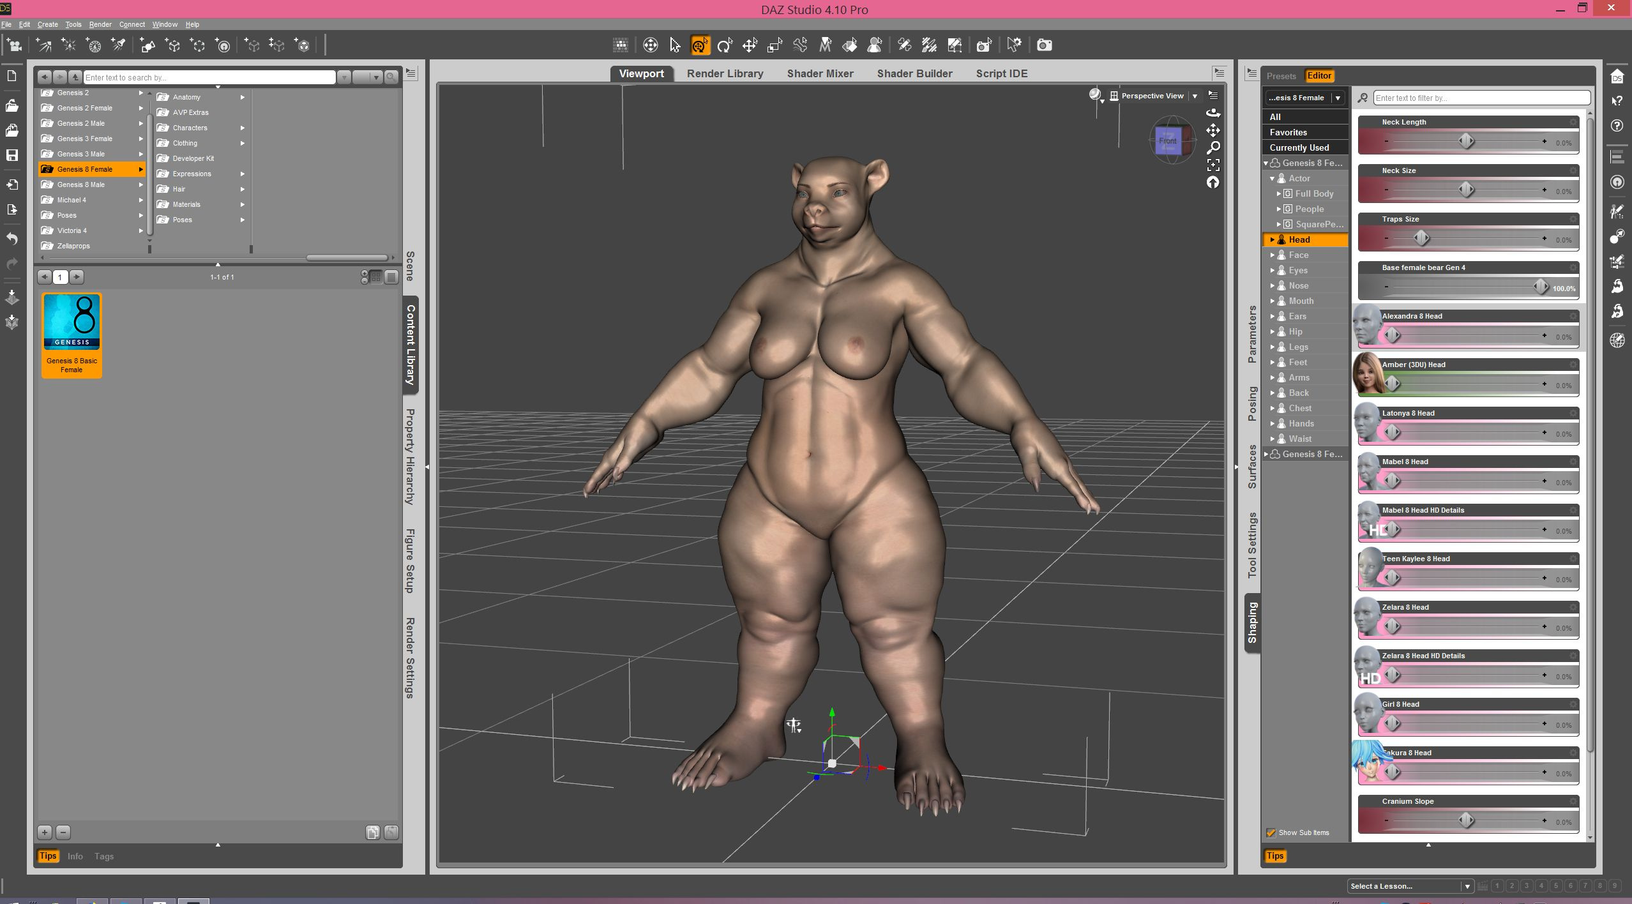Toggle the Show Sub Items checkbox
1632x904 pixels.
1271,832
